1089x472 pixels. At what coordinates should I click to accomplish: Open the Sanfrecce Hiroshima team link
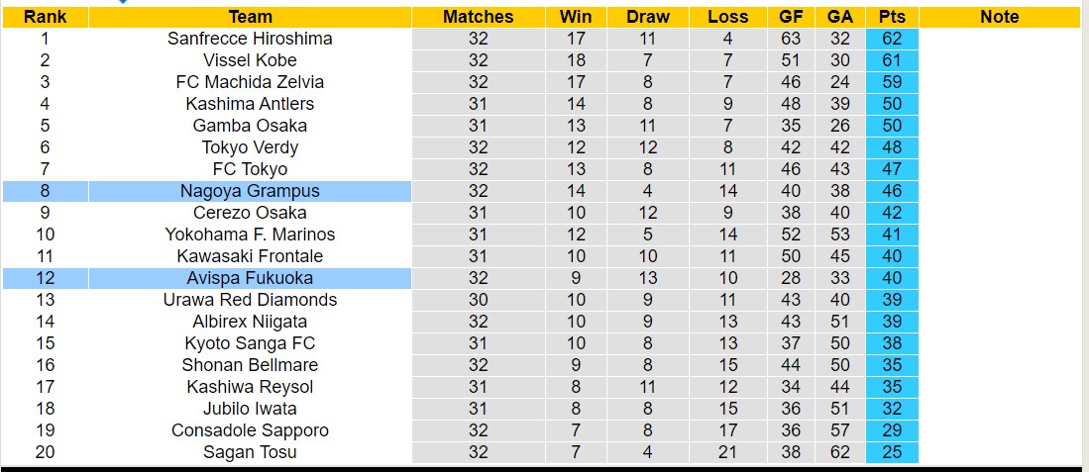click(x=250, y=39)
